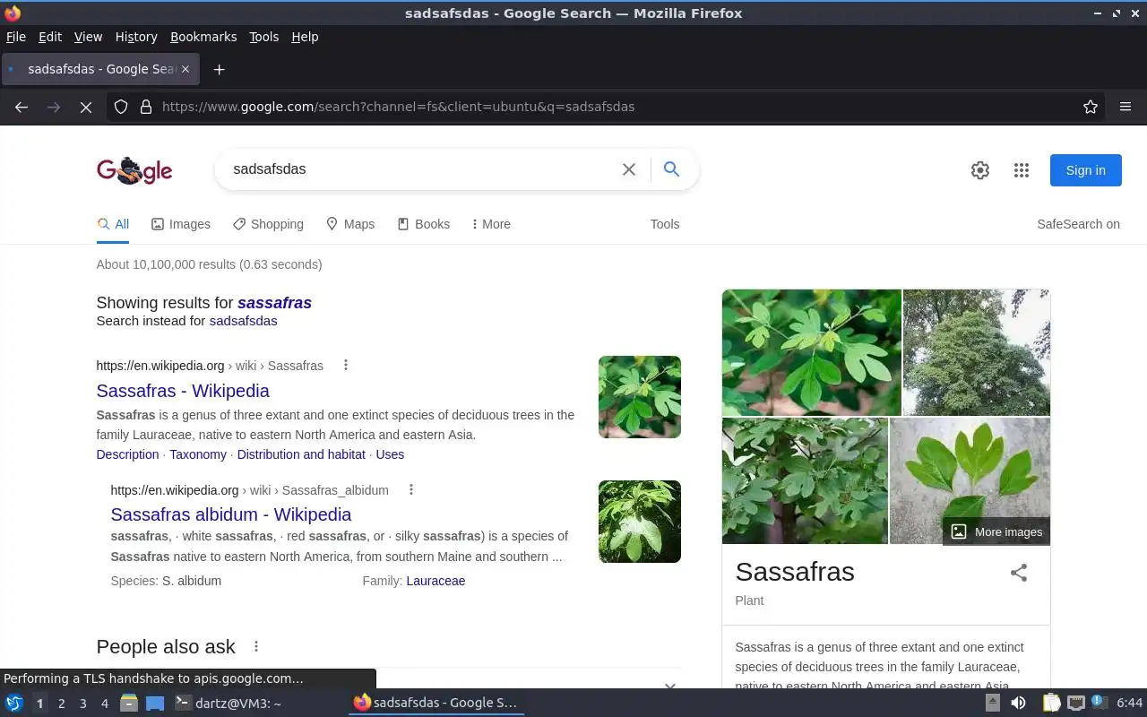
Task: Open Sassafras albidum result thumbnail
Action: pos(640,522)
